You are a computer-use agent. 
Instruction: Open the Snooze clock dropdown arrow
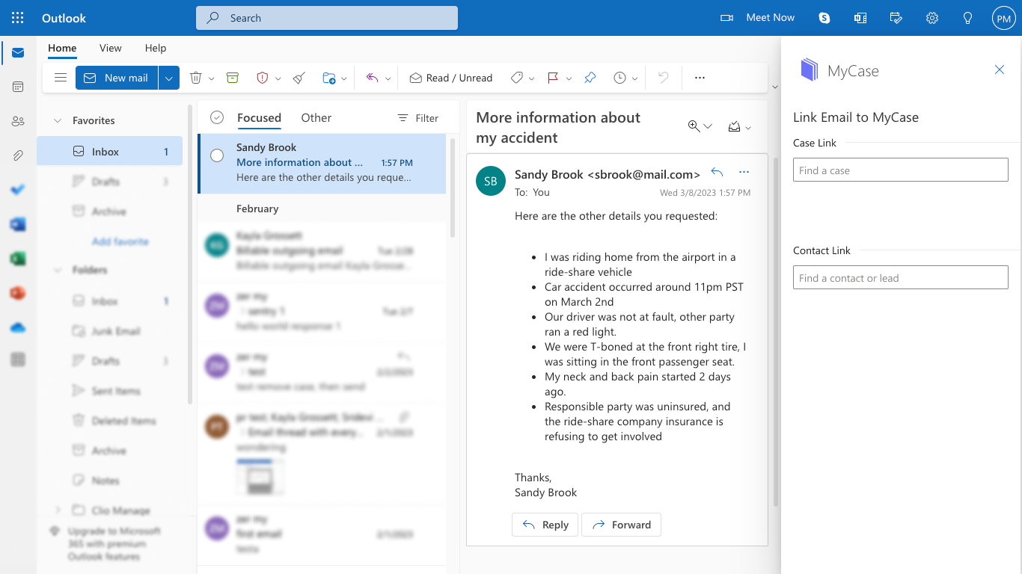click(634, 78)
